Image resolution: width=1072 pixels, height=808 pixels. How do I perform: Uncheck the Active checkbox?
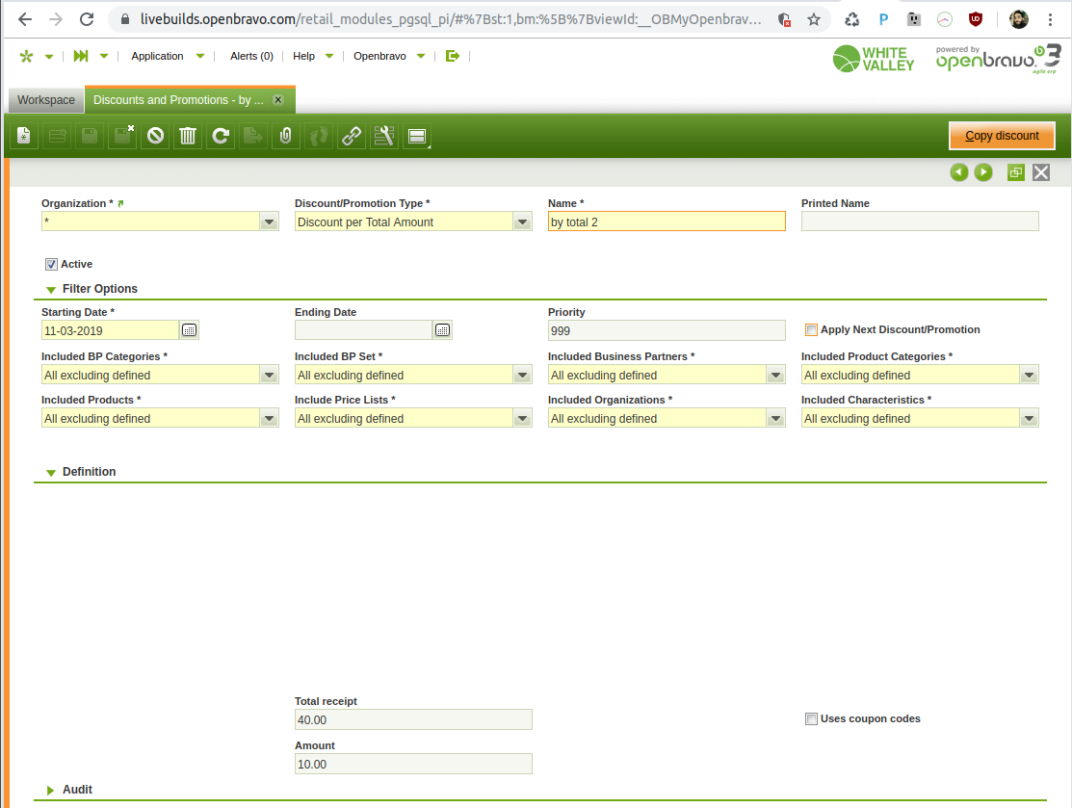click(51, 264)
